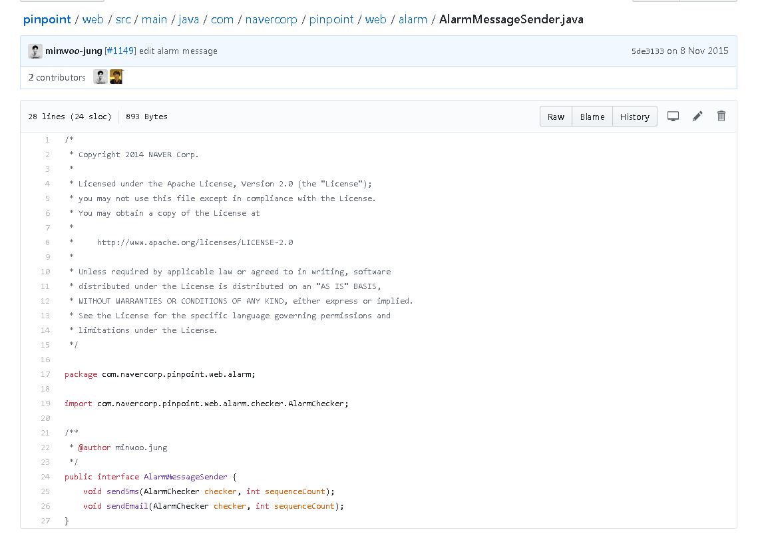This screenshot has width=764, height=554.
Task: Open file in desktop client icon
Action: [x=673, y=116]
